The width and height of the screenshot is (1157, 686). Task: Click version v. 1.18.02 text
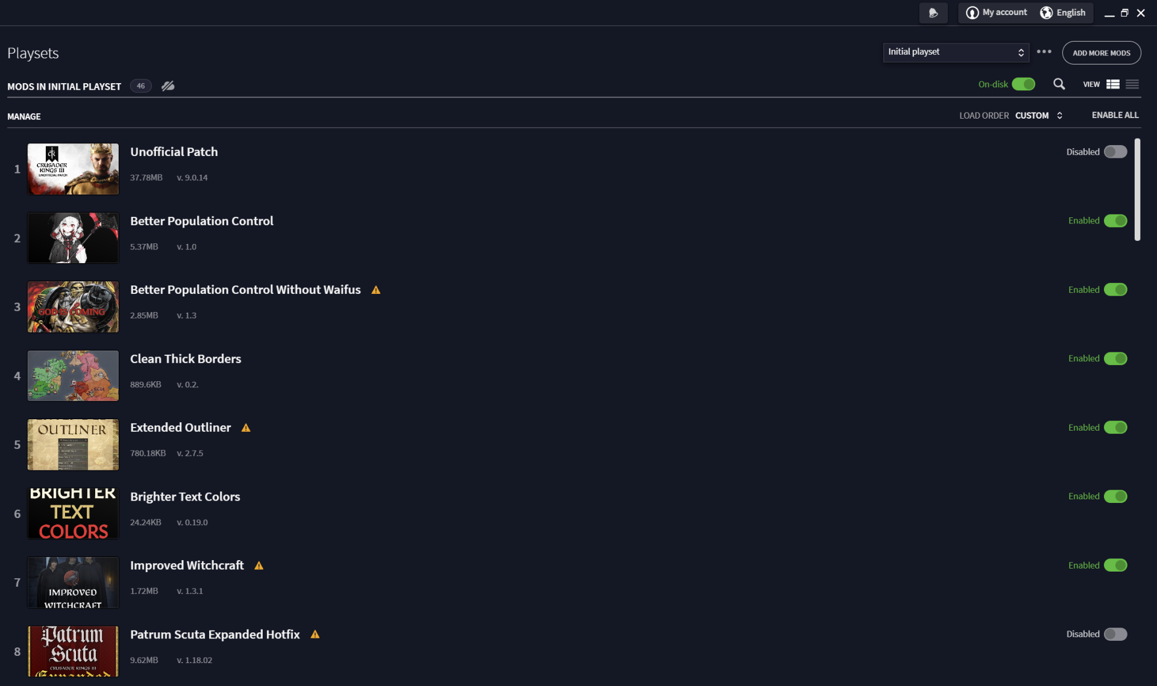(x=194, y=661)
